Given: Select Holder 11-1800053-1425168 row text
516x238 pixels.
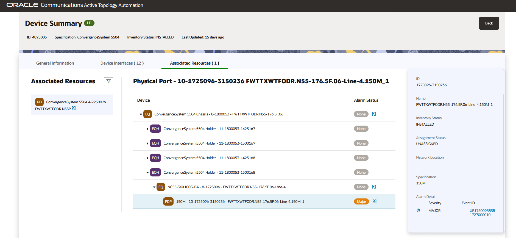Looking at the screenshot, I should 209,158.
